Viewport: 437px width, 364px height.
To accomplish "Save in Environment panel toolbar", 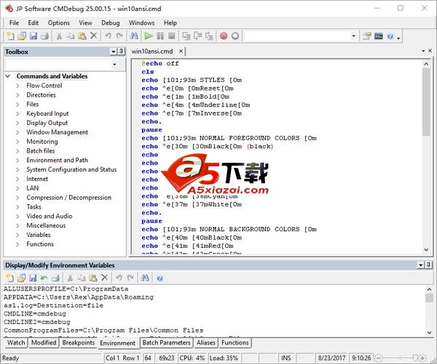I will [x=33, y=278].
